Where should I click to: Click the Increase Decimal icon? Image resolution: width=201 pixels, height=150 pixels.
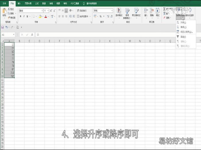108,16
